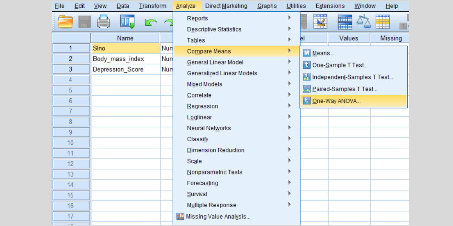Open the Survival submenu

pyautogui.click(x=237, y=194)
